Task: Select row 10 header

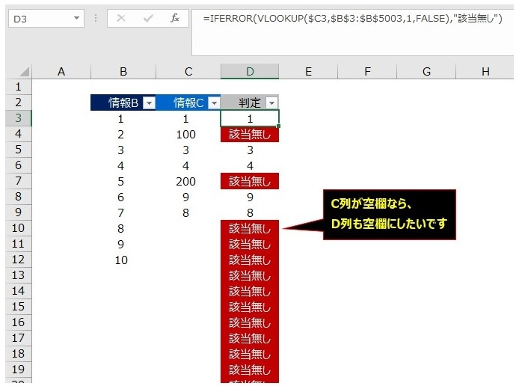Action: (18, 228)
